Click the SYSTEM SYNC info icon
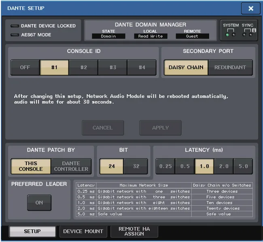Image resolution: width=263 pixels, height=242 pixels. click(x=254, y=30)
